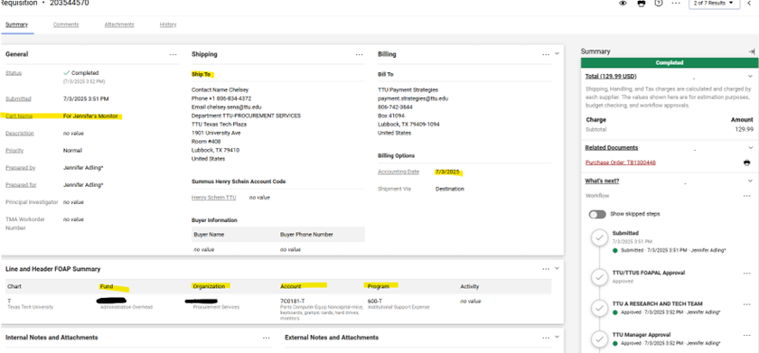
Task: Click the TTU Manager Approval checkmark circle
Action: [600, 339]
